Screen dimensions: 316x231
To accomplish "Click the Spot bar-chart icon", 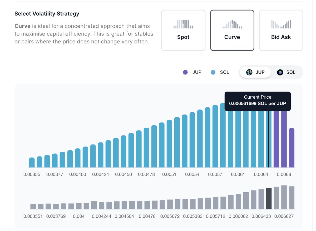I will (183, 24).
